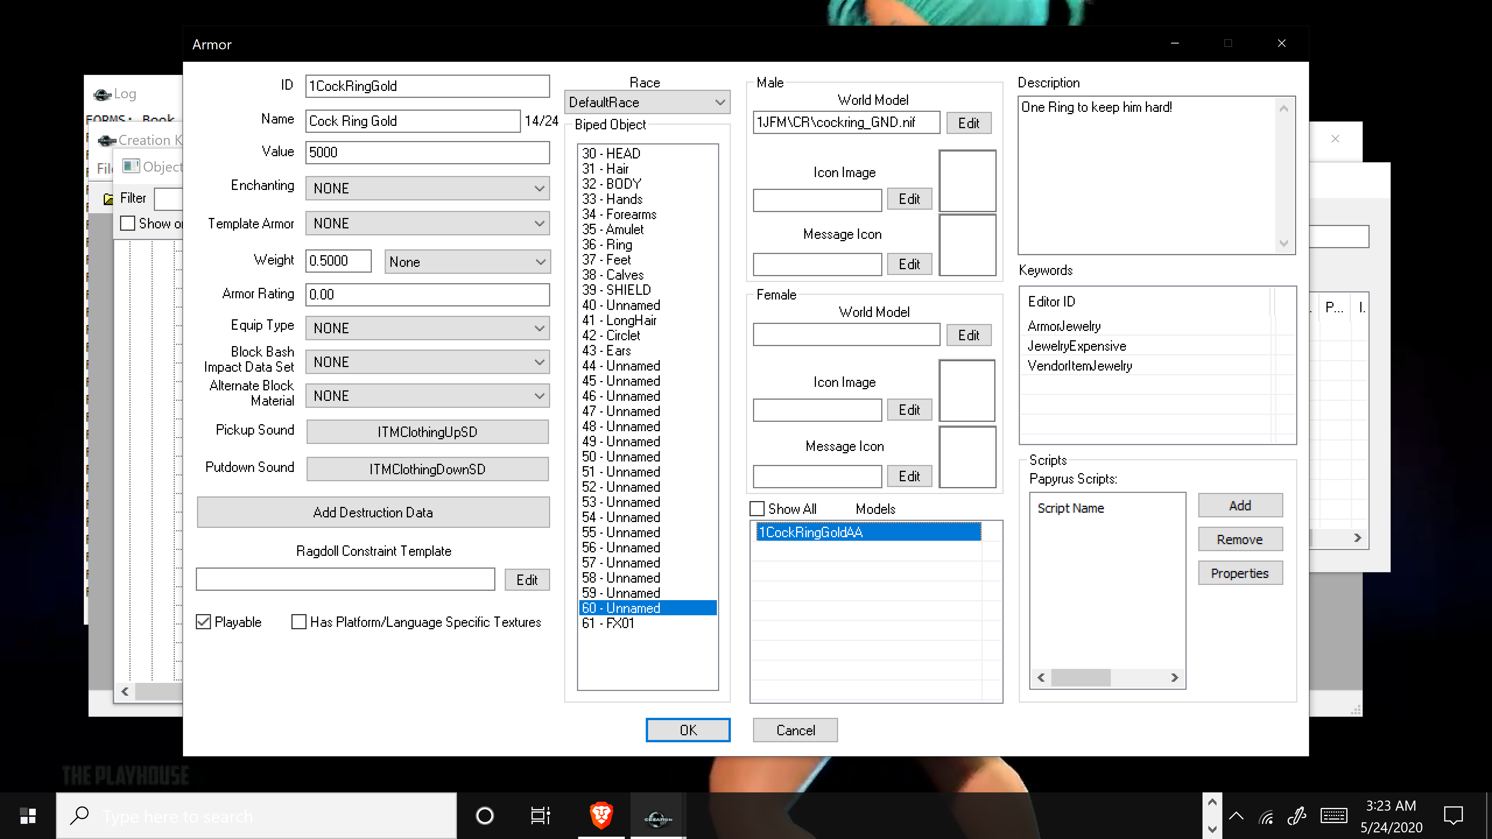
Task: Open Action Center notifications icon
Action: pyautogui.click(x=1453, y=816)
